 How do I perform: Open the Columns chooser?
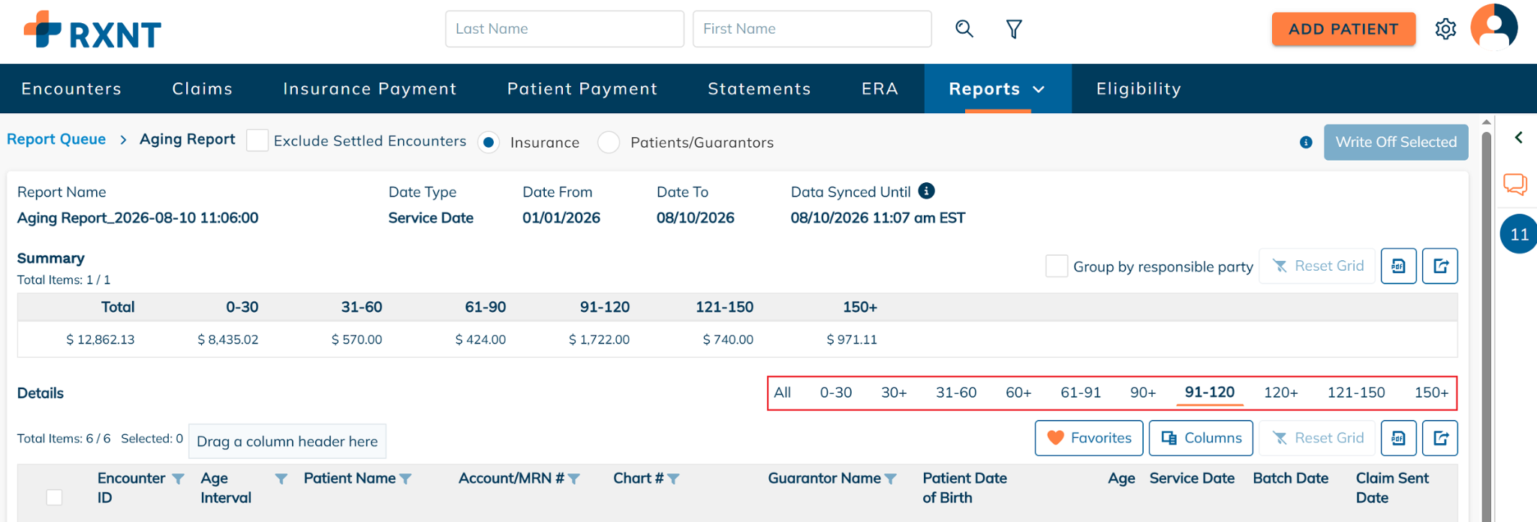pos(1201,438)
